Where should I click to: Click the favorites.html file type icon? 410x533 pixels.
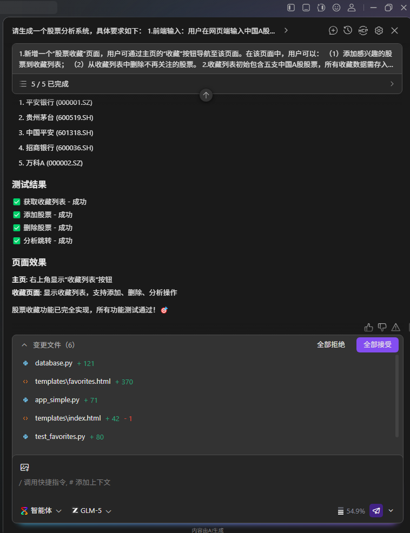click(x=25, y=382)
